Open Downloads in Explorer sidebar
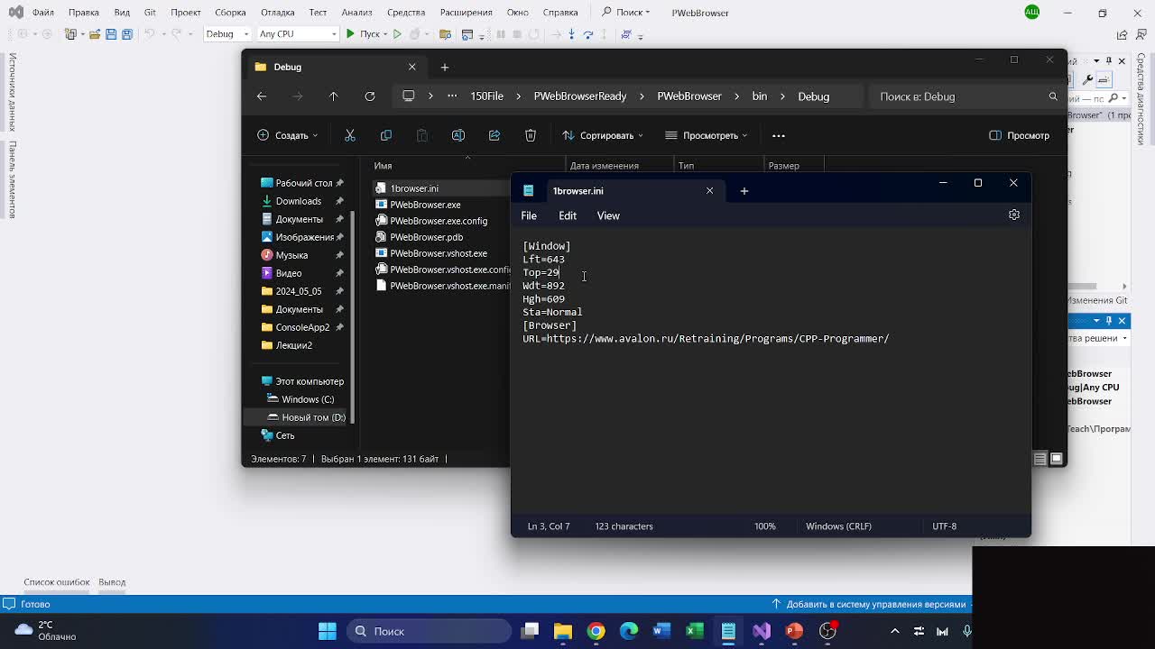This screenshot has width=1155, height=649. click(299, 201)
